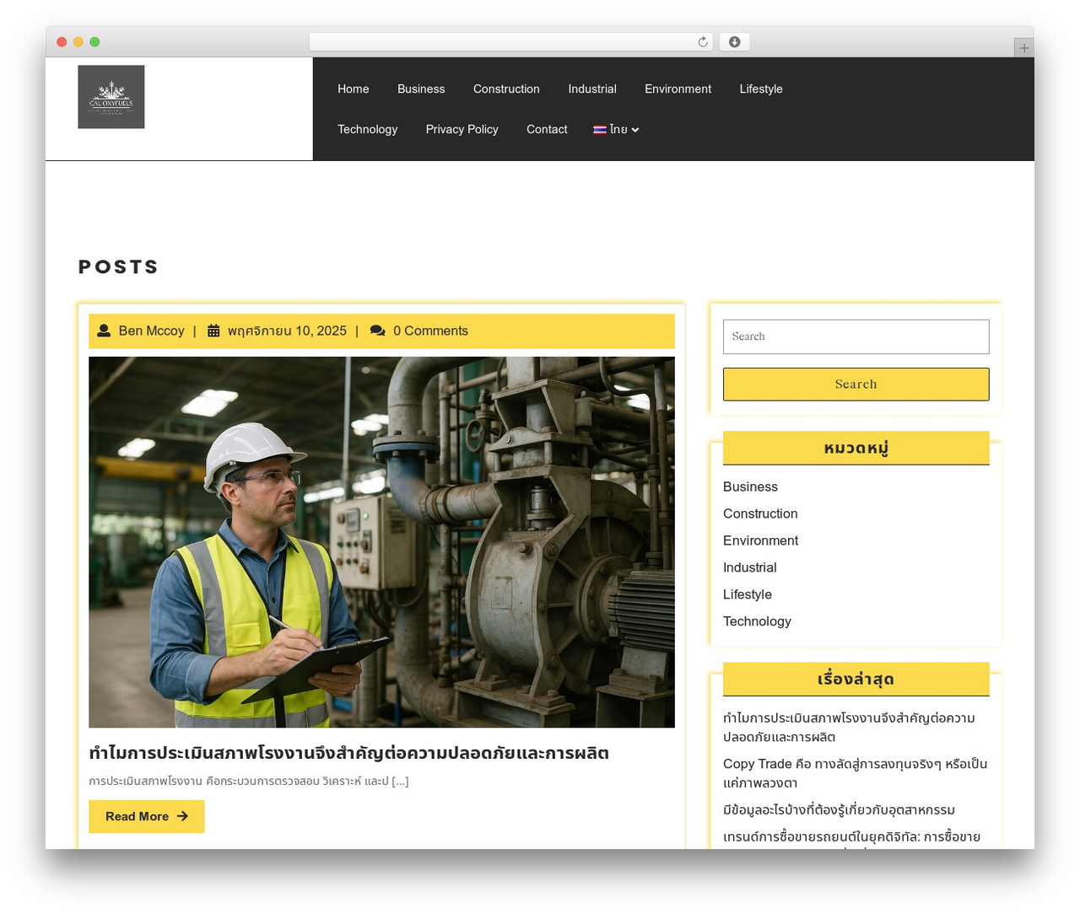This screenshot has width=1080, height=914.
Task: Open recent post เทรนด์การซื้อขายรถยนต์ในยุคดิจิทัล
Action: 851,838
